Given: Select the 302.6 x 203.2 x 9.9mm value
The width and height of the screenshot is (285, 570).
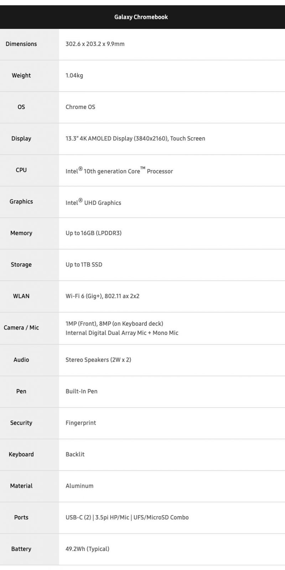Looking at the screenshot, I should pos(95,44).
